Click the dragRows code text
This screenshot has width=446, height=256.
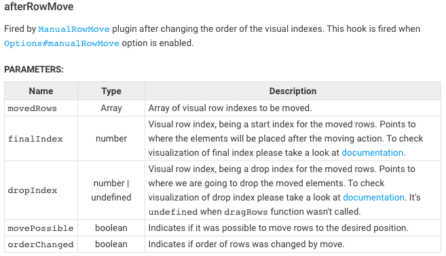246,212
